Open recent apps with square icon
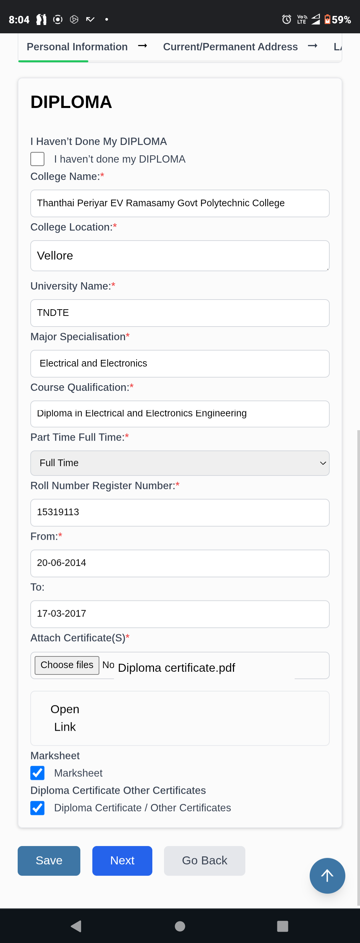Viewport: 360px width, 943px height. pyautogui.click(x=282, y=926)
